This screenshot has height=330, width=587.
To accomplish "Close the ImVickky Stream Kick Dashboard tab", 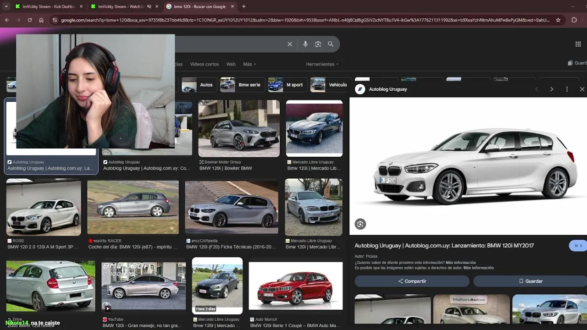I will tap(81, 6).
